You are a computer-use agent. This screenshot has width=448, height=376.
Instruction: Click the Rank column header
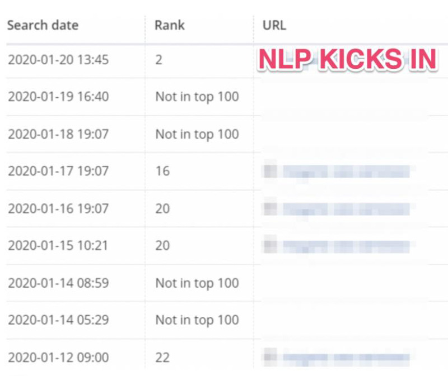170,25
